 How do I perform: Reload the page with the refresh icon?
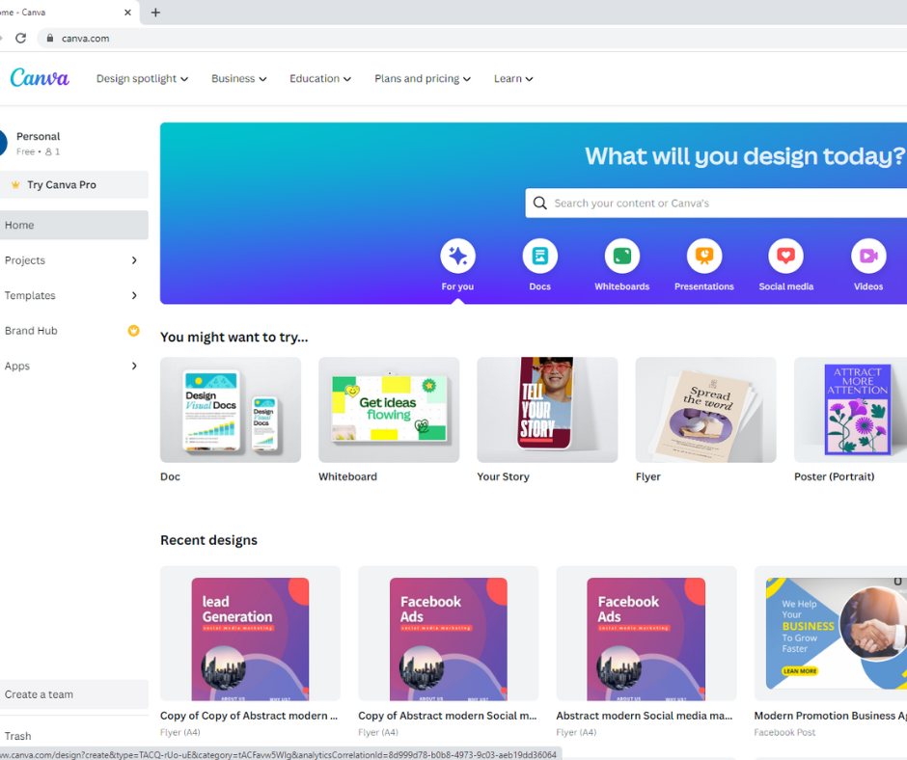21,39
